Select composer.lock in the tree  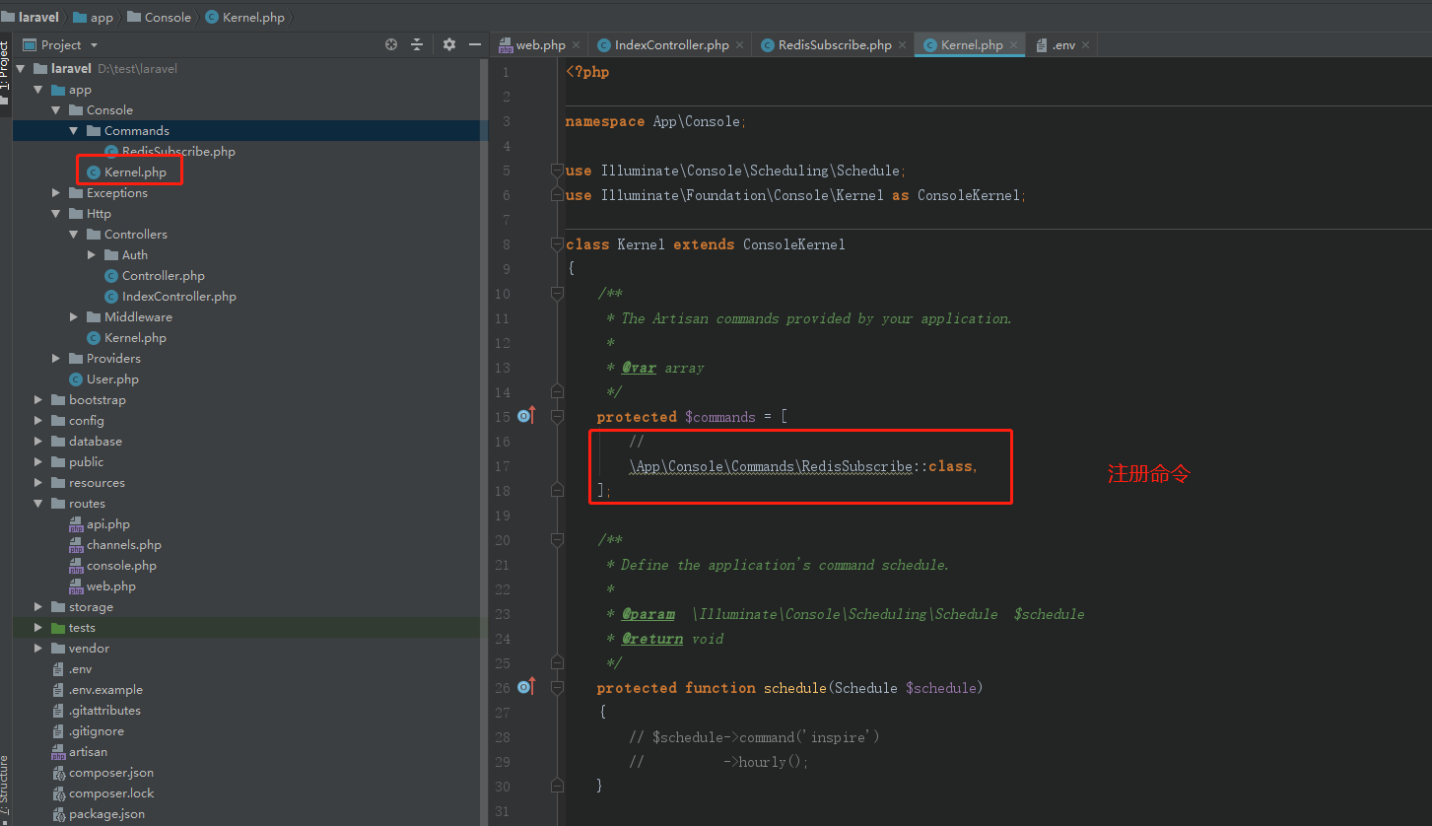[x=111, y=793]
